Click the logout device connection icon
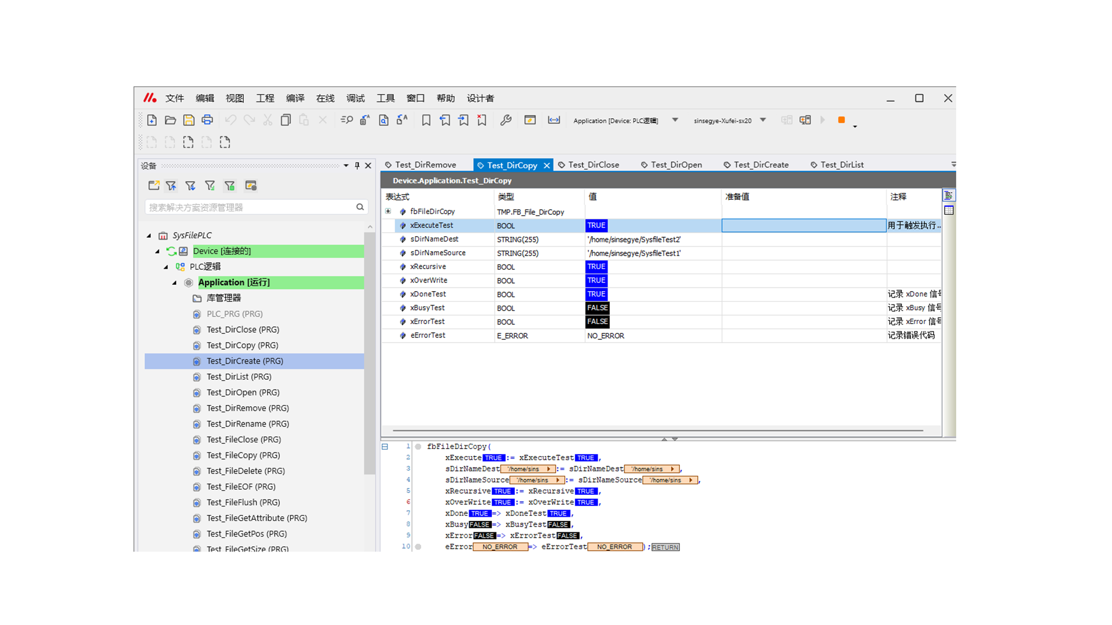 (x=805, y=120)
